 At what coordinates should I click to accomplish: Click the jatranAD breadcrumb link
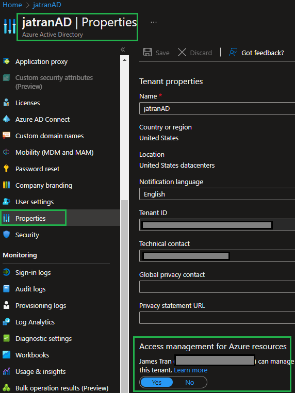tap(47, 5)
